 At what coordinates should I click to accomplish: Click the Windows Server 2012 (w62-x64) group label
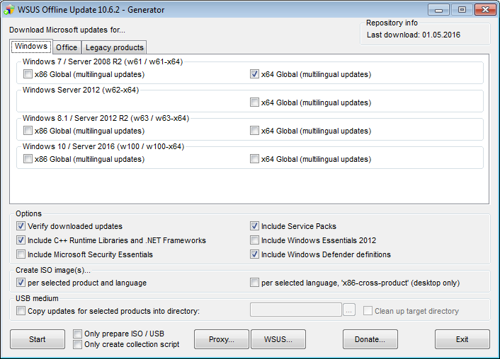point(81,90)
